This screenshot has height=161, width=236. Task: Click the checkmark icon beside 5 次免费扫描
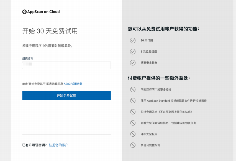[x=133, y=52]
